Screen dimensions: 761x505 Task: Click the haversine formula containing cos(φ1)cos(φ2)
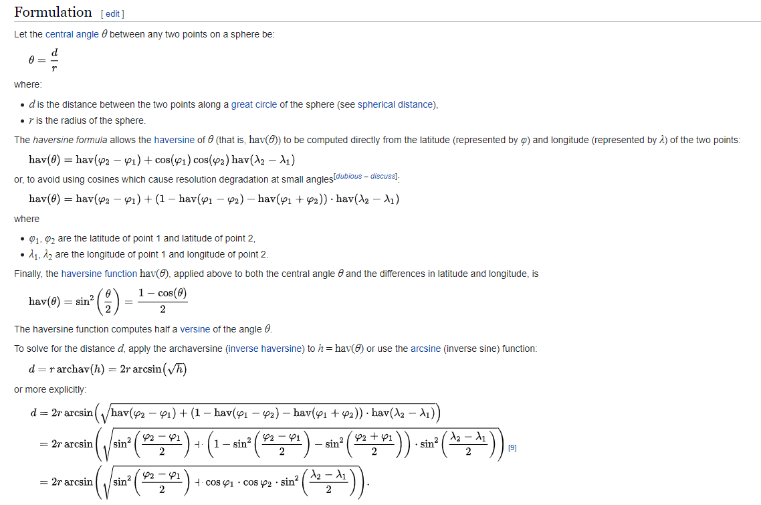point(162,160)
